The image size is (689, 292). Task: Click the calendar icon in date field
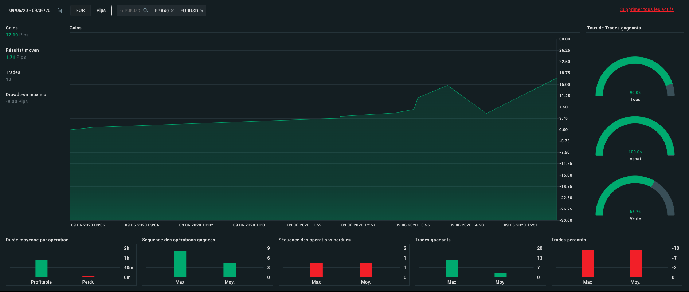[59, 11]
